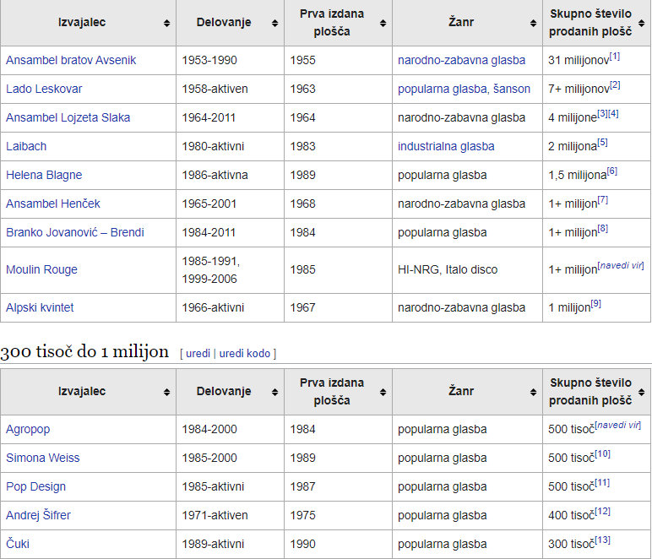Click '1980-aktivni' in Laibach row
The height and width of the screenshot is (559, 652).
click(x=213, y=146)
